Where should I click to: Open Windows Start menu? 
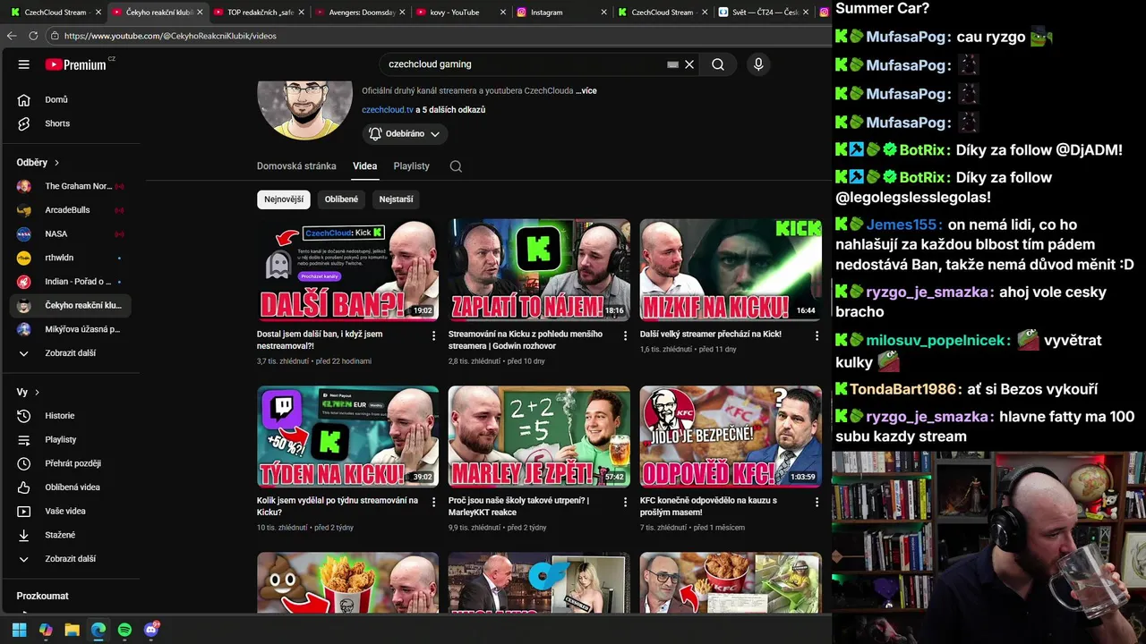pos(19,630)
